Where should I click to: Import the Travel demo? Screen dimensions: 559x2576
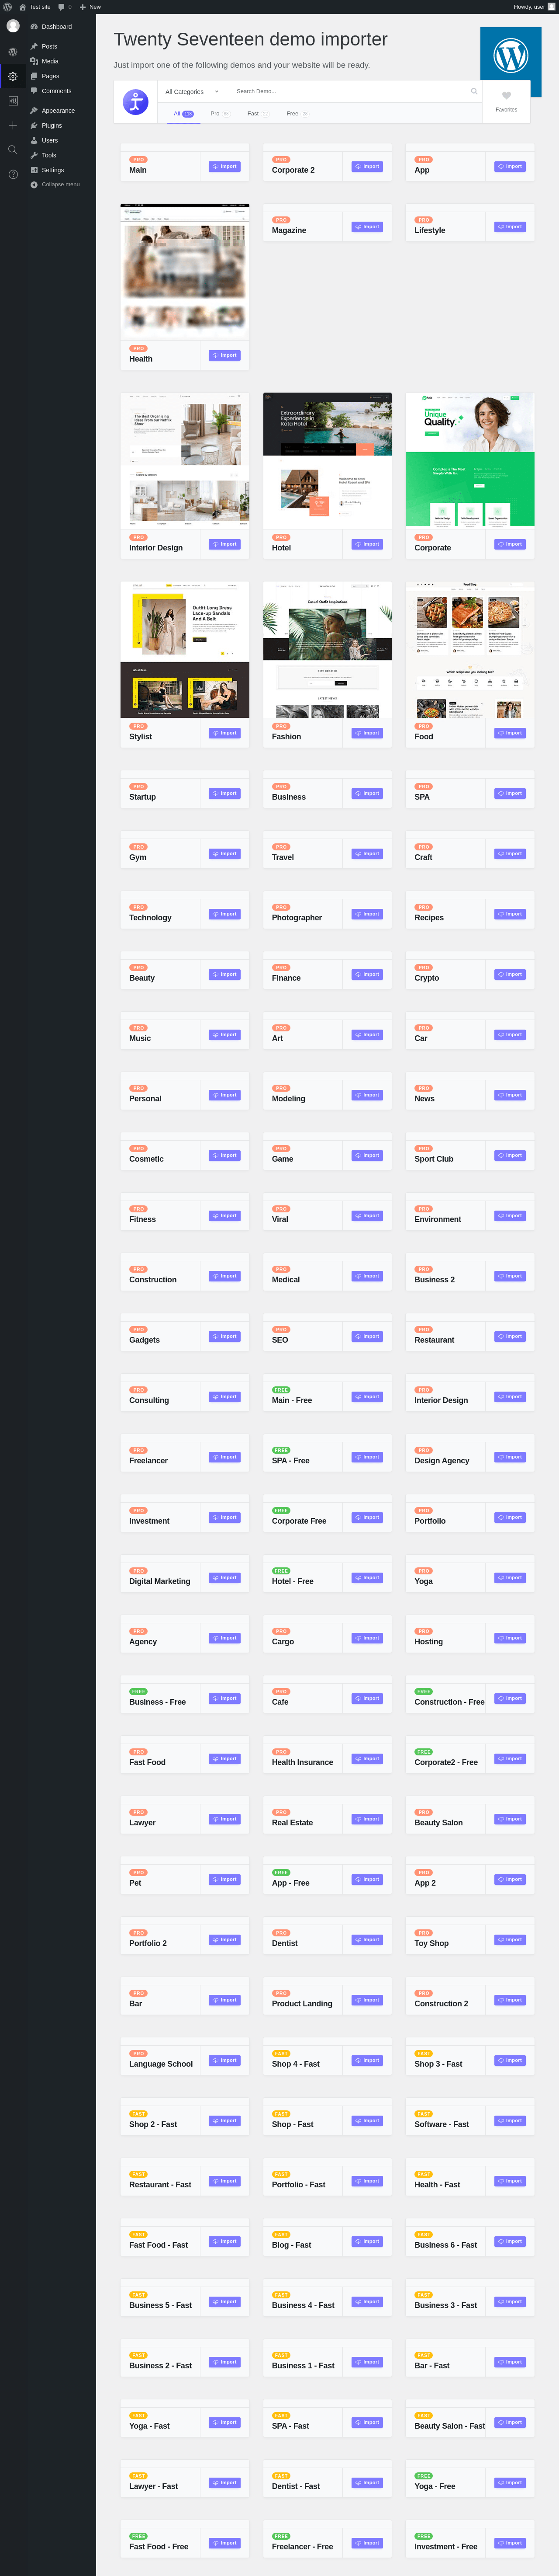pos(367,854)
